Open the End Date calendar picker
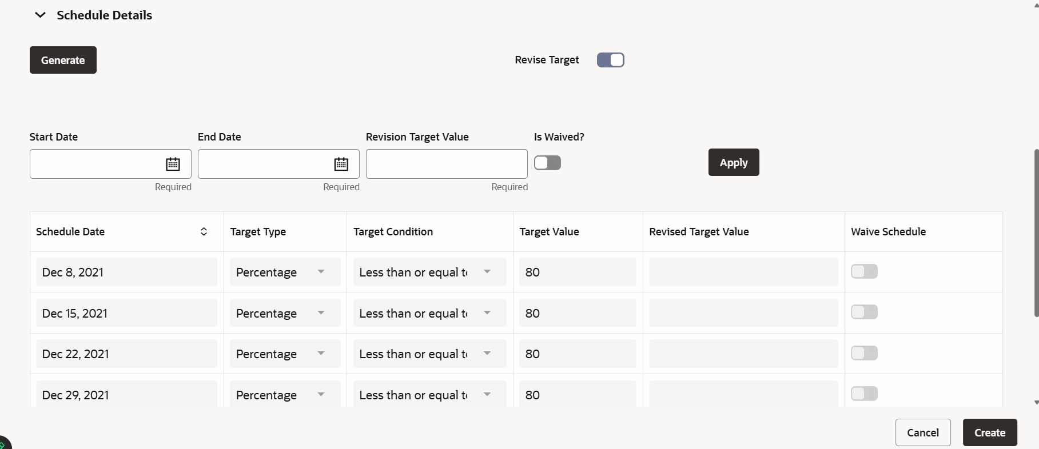Image resolution: width=1039 pixels, height=449 pixels. tap(341, 164)
